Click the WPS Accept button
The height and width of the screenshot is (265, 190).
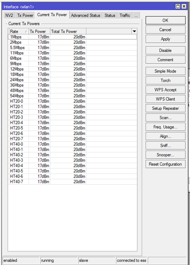pyautogui.click(x=165, y=90)
